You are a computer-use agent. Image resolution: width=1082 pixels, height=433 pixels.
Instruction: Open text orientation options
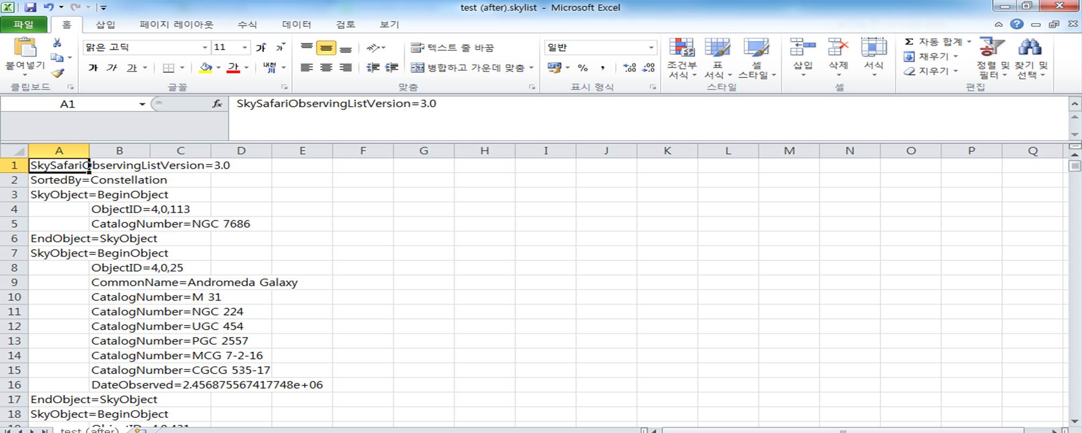pyautogui.click(x=375, y=48)
